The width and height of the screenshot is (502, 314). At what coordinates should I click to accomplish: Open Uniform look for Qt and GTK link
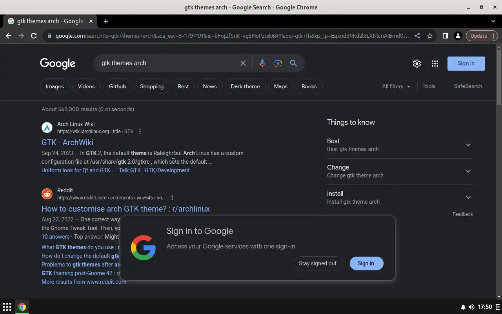coord(78,170)
